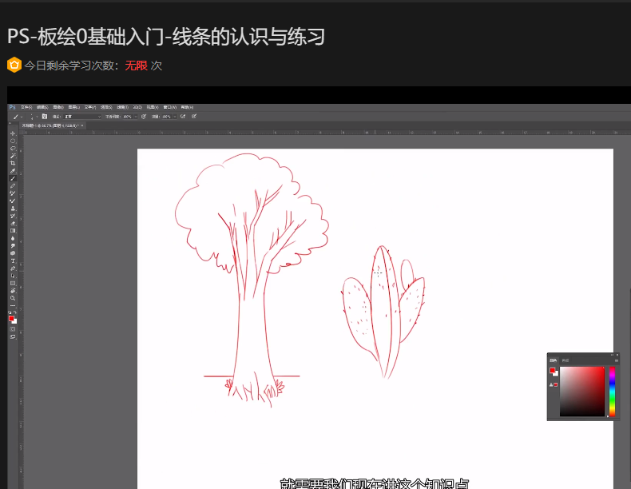Change the screen mode

click(13, 336)
